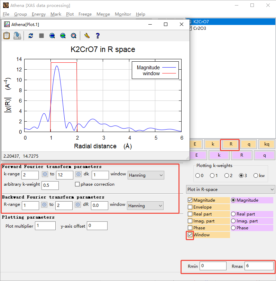The image size is (276, 281).
Task: Autoscale the plot with the magnifier icon
Action: click(73, 36)
